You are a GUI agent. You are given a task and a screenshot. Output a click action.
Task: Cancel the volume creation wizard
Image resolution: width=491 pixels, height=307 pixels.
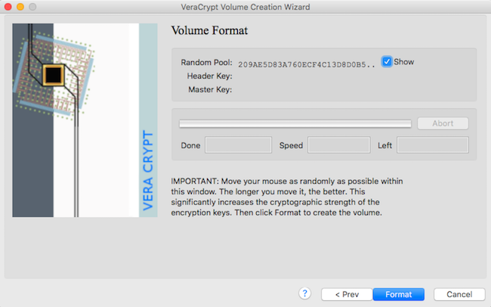pos(459,294)
